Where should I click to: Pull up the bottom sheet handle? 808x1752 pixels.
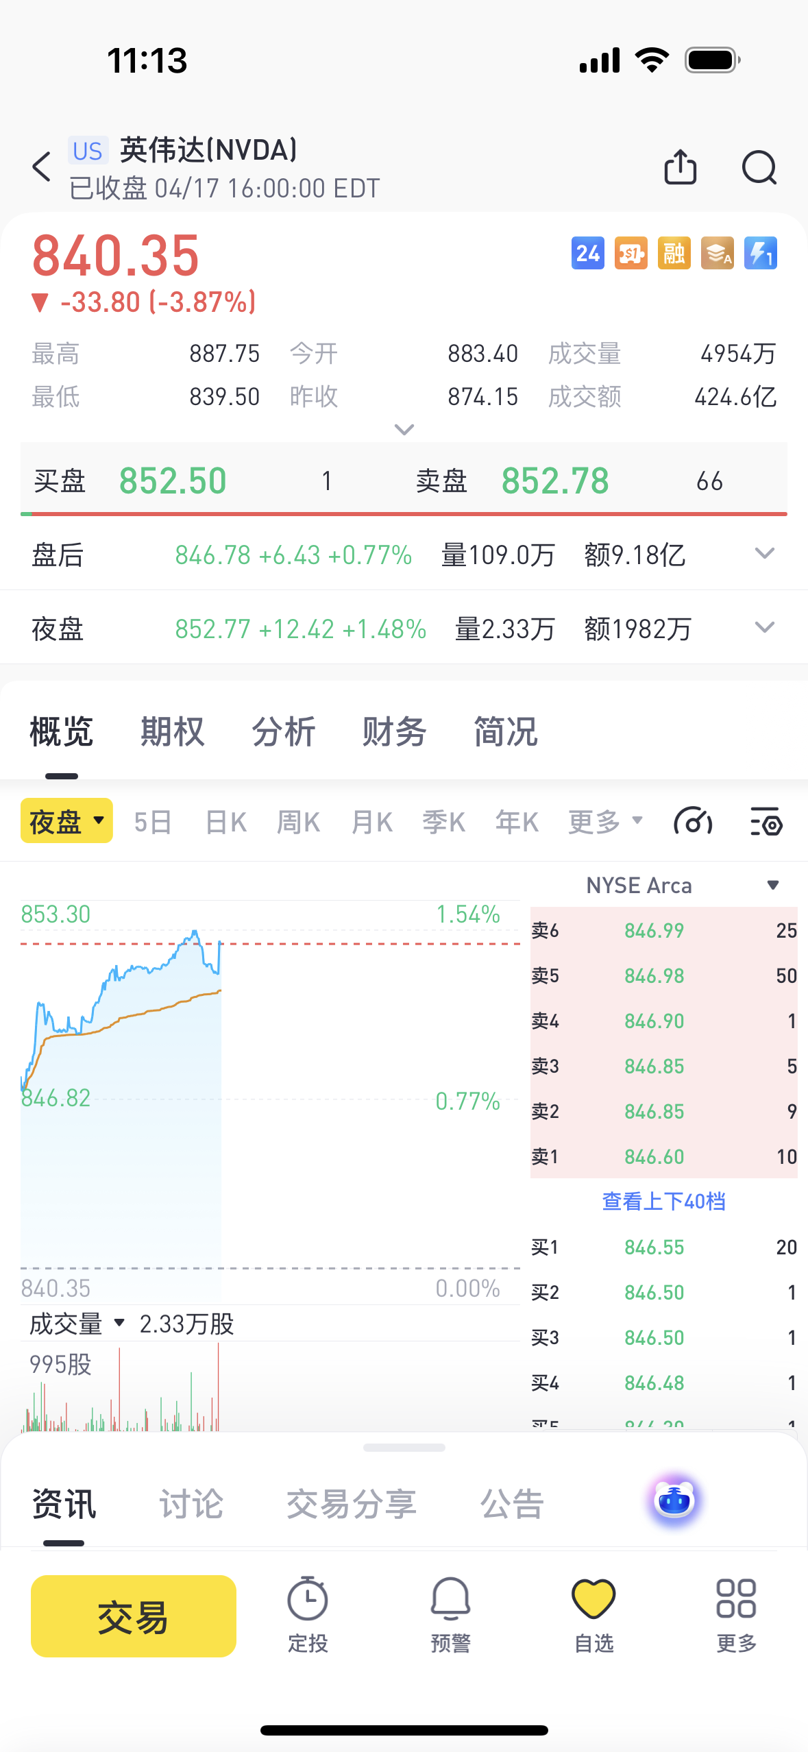(404, 1448)
